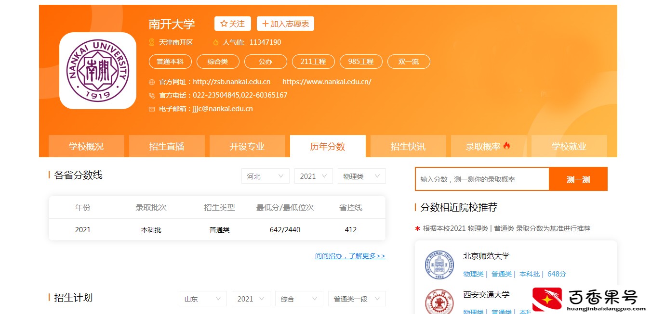Click the 省控线 value 412
This screenshot has width=651, height=314.
[x=351, y=230]
